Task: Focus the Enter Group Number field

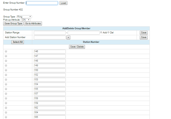Action: point(42,3)
